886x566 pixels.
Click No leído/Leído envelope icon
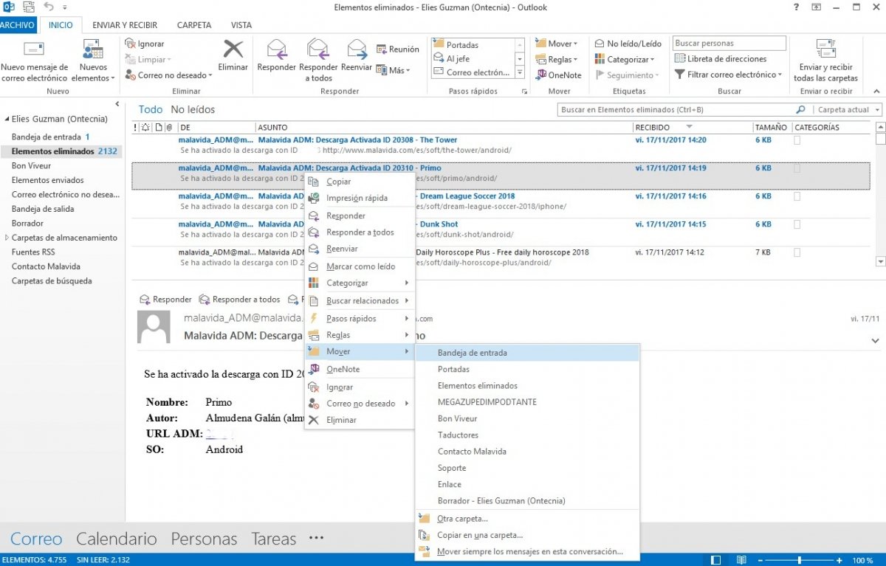point(599,44)
